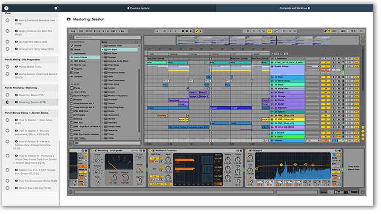
Task: Toggle the yellow arrangement Loop switch
Action: [x=269, y=31]
